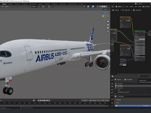Open the viewport Options dropdown
151x113 pixels.
106,9
